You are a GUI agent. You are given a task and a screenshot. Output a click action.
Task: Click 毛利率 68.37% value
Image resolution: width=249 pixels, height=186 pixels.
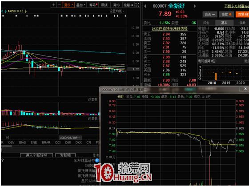click(x=218, y=44)
